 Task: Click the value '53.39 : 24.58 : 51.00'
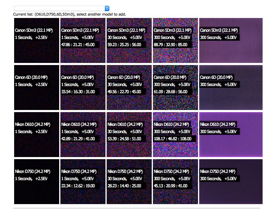[124, 139]
